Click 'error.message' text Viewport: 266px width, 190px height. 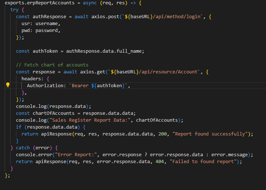[x=229, y=155]
